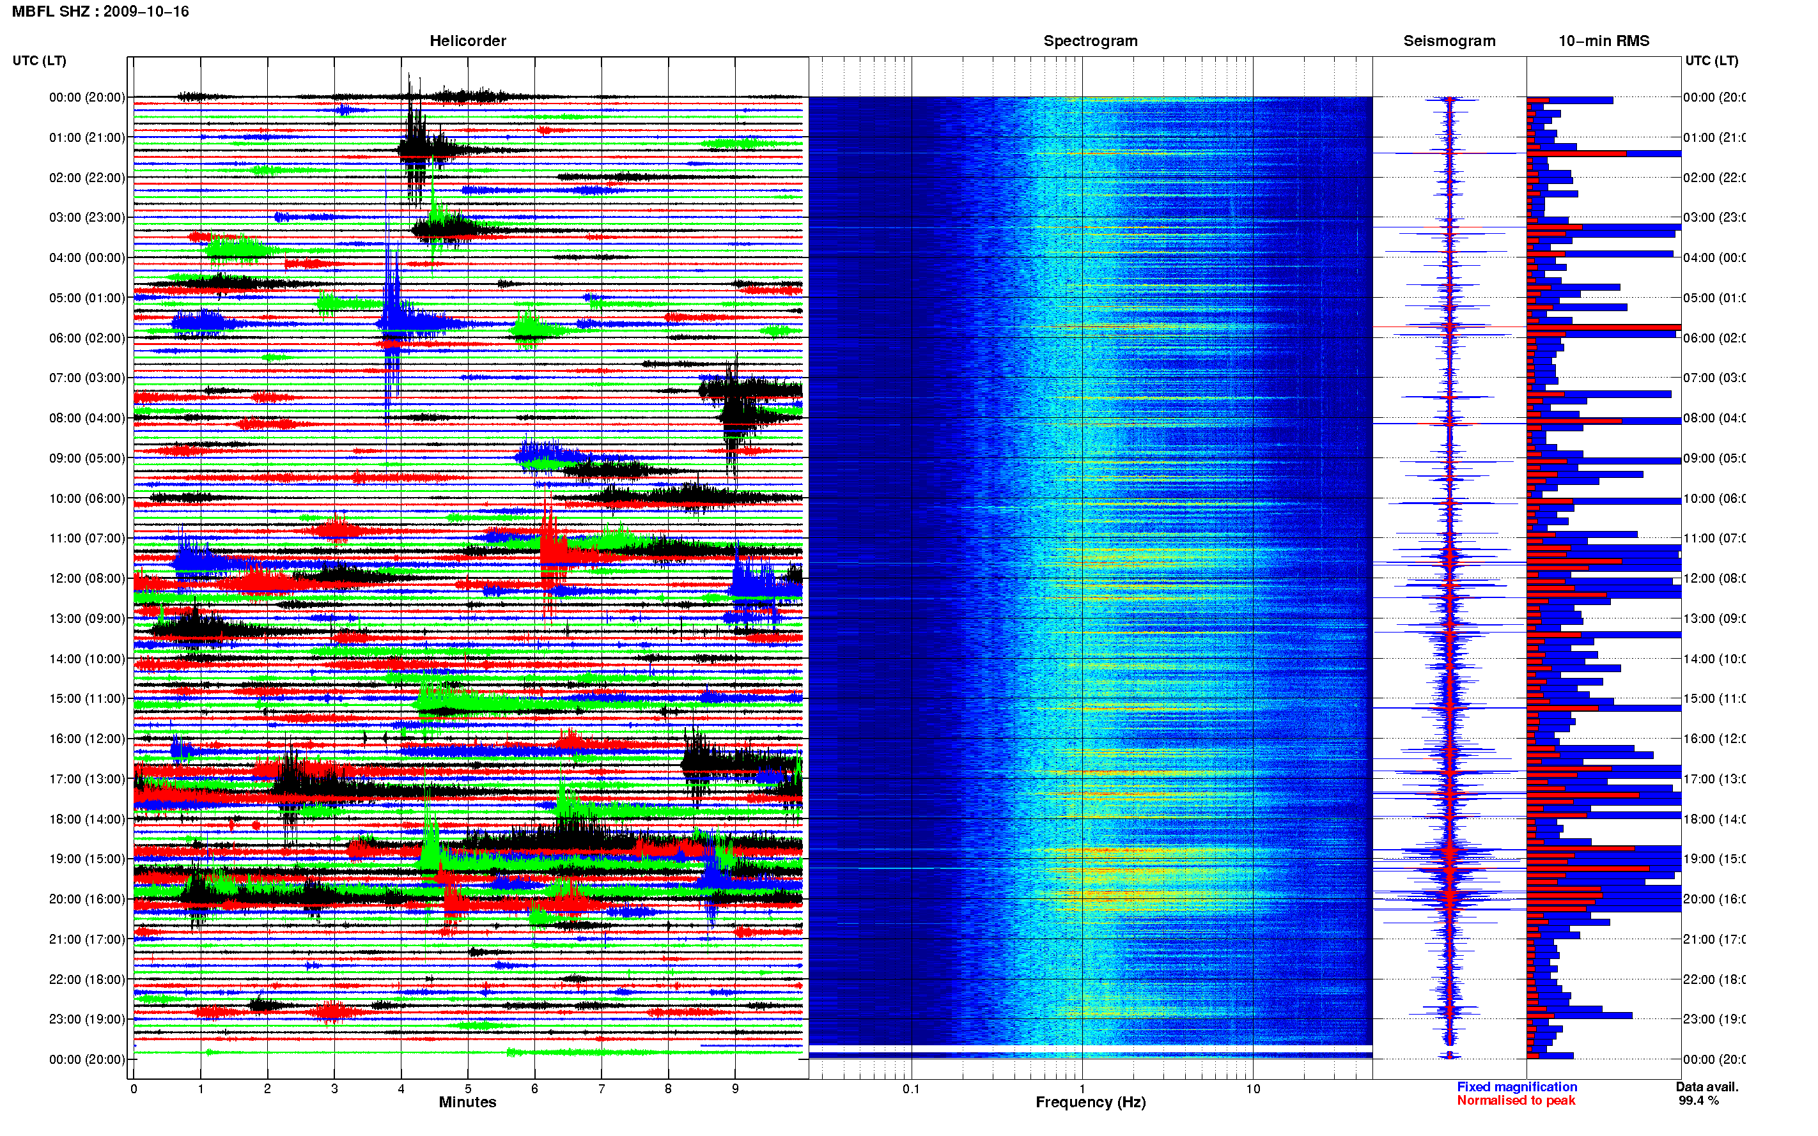The image size is (1818, 1136).
Task: Click minute tick '0' under the helicorder
Action: click(134, 1088)
